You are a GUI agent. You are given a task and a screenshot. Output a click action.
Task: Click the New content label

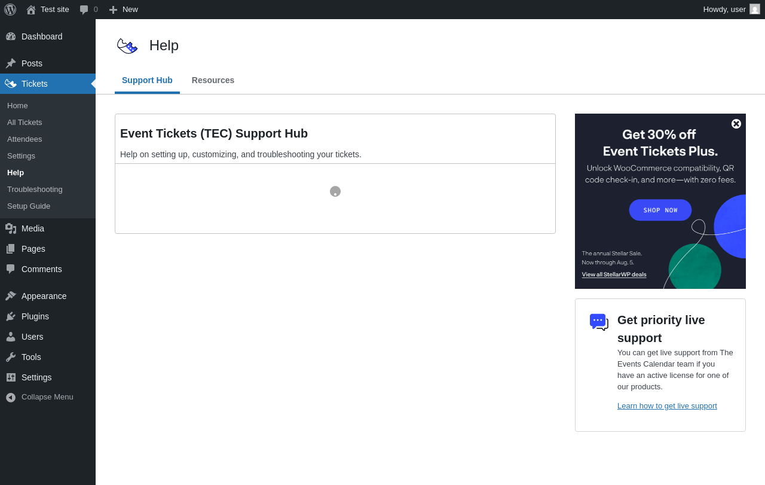point(130,10)
